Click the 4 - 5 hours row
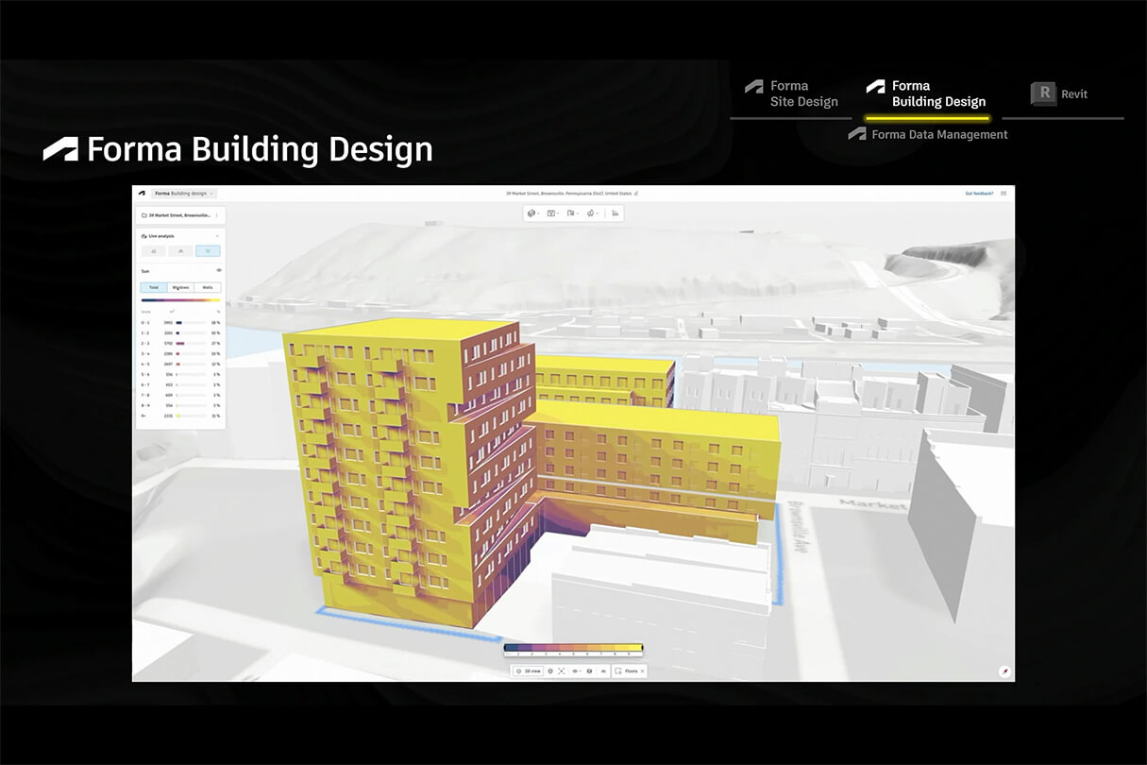 pyautogui.click(x=180, y=364)
